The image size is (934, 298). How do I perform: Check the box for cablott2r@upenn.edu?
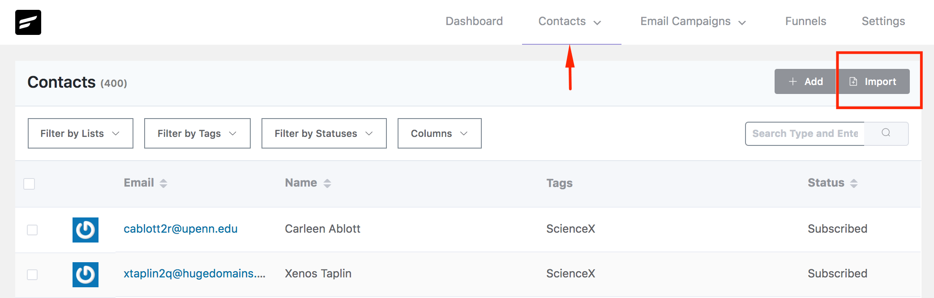(32, 230)
